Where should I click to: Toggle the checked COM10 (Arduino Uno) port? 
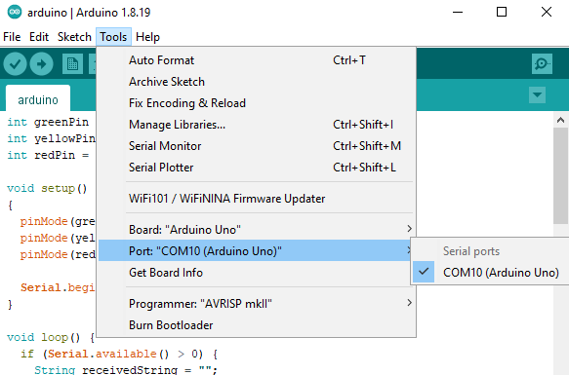click(x=491, y=272)
